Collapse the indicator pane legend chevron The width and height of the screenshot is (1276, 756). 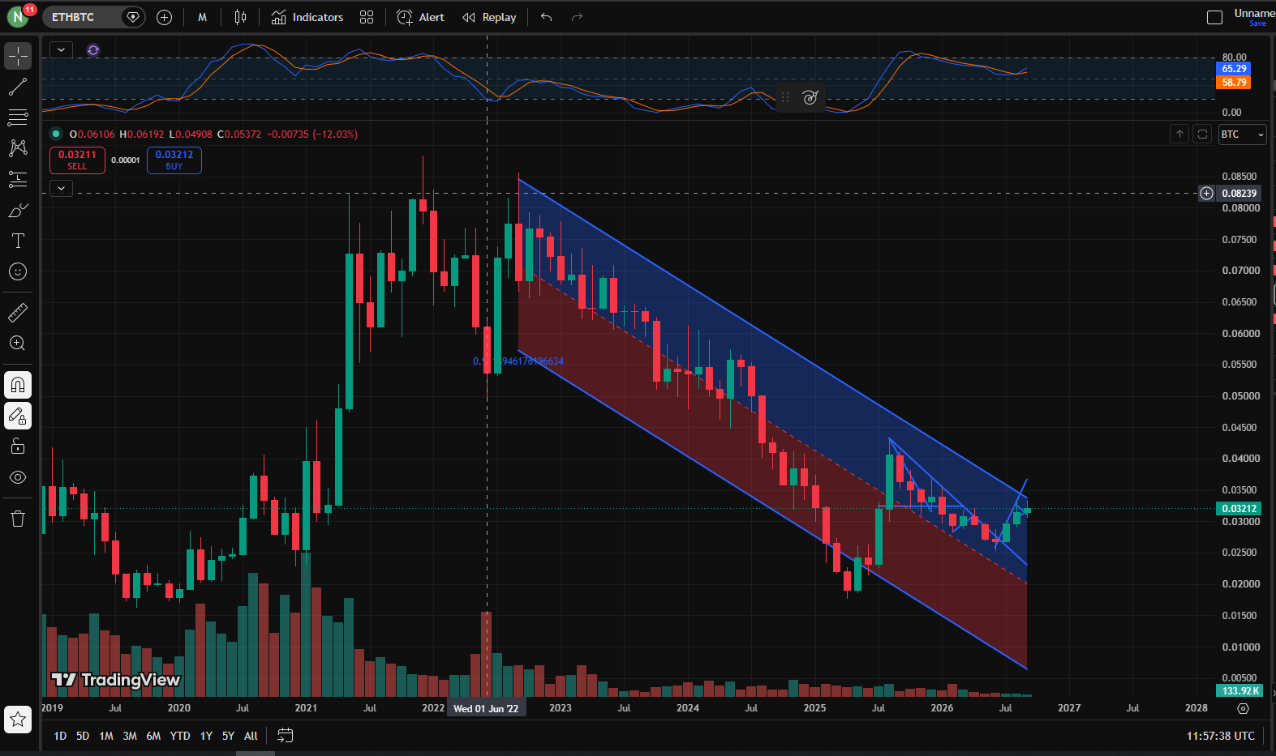tap(61, 50)
